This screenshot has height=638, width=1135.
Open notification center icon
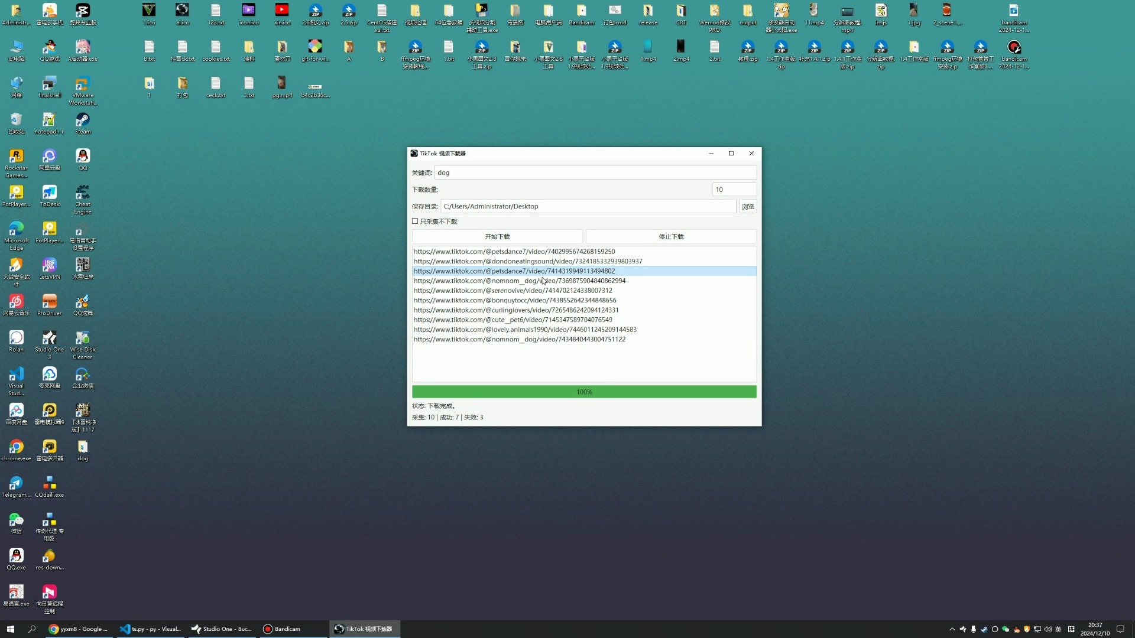[1120, 629]
